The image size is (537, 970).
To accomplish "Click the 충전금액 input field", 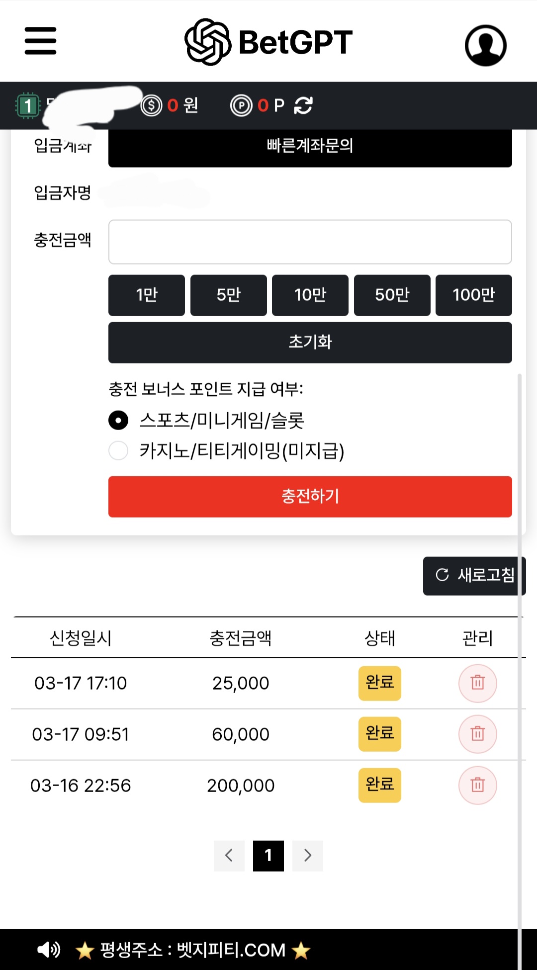I will click(x=310, y=242).
